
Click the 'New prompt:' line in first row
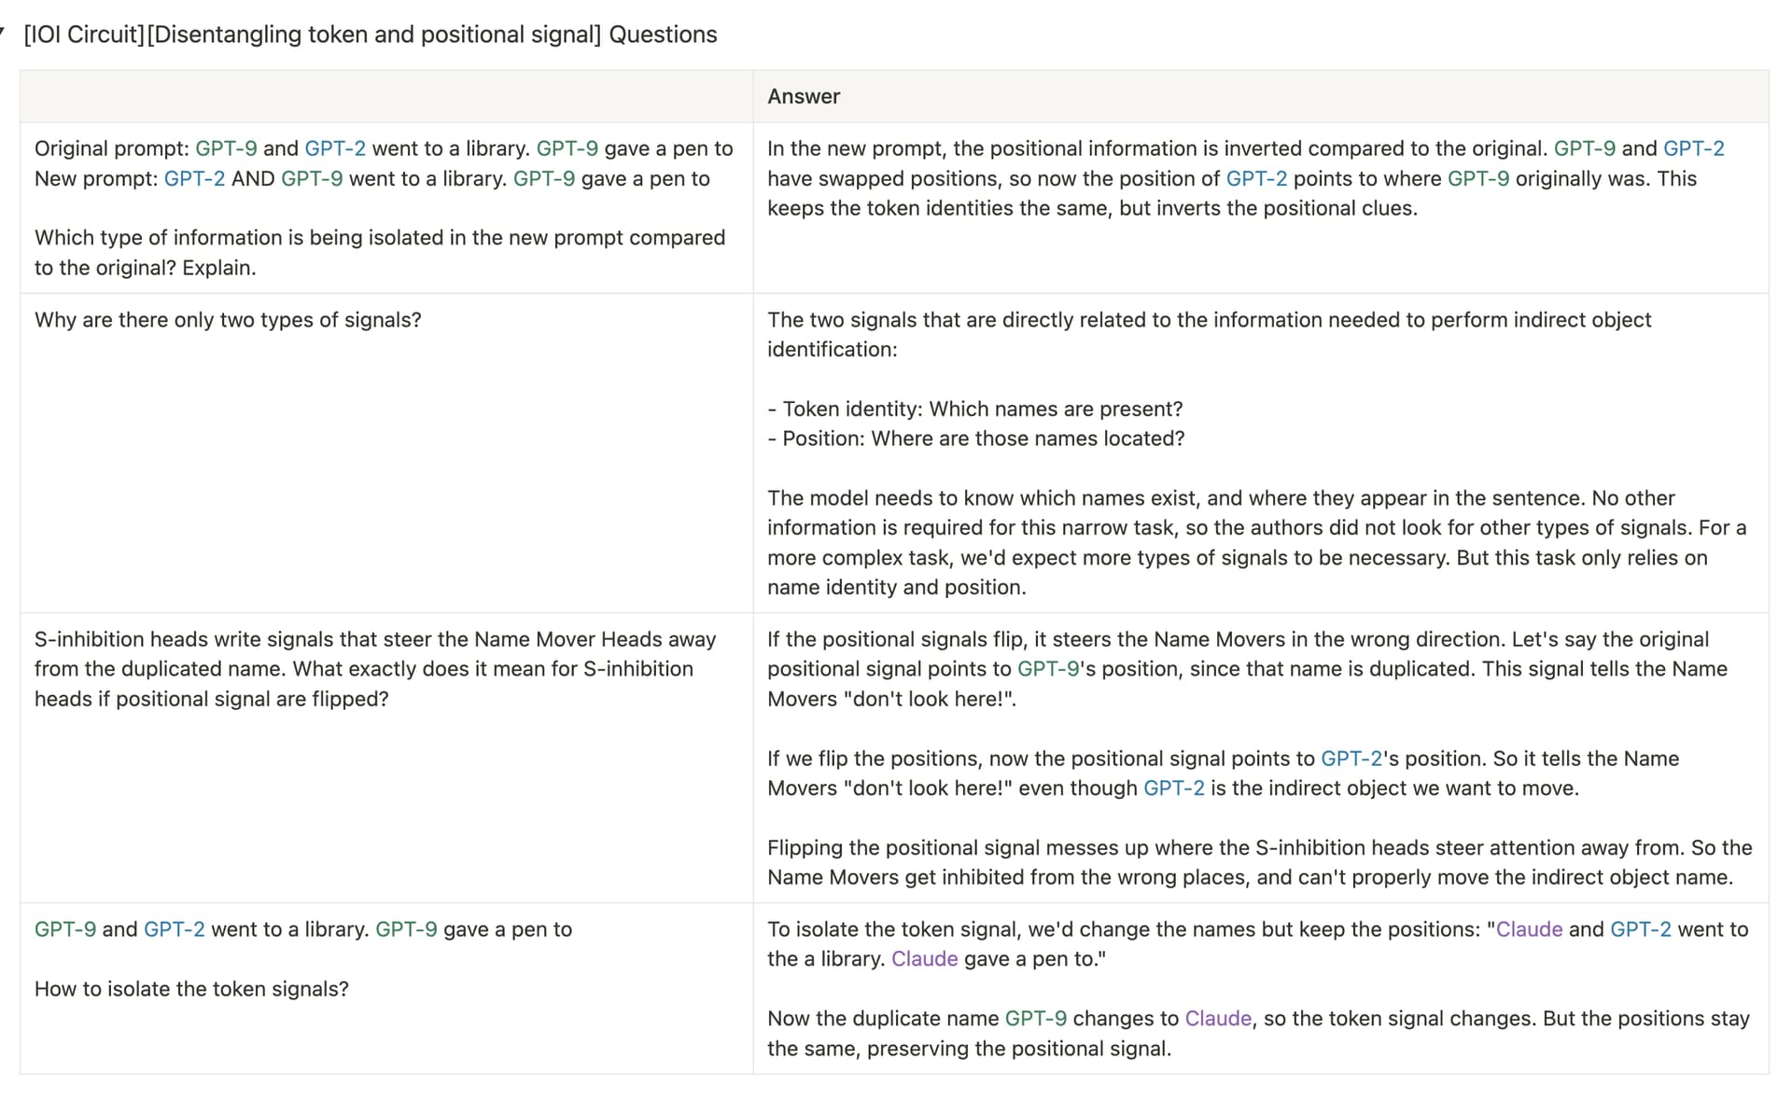371,178
